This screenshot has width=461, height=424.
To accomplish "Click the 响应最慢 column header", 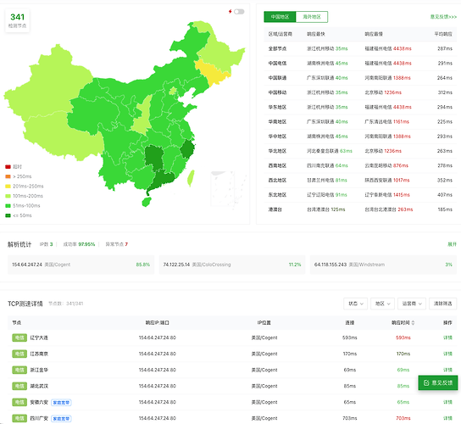I will click(x=374, y=34).
